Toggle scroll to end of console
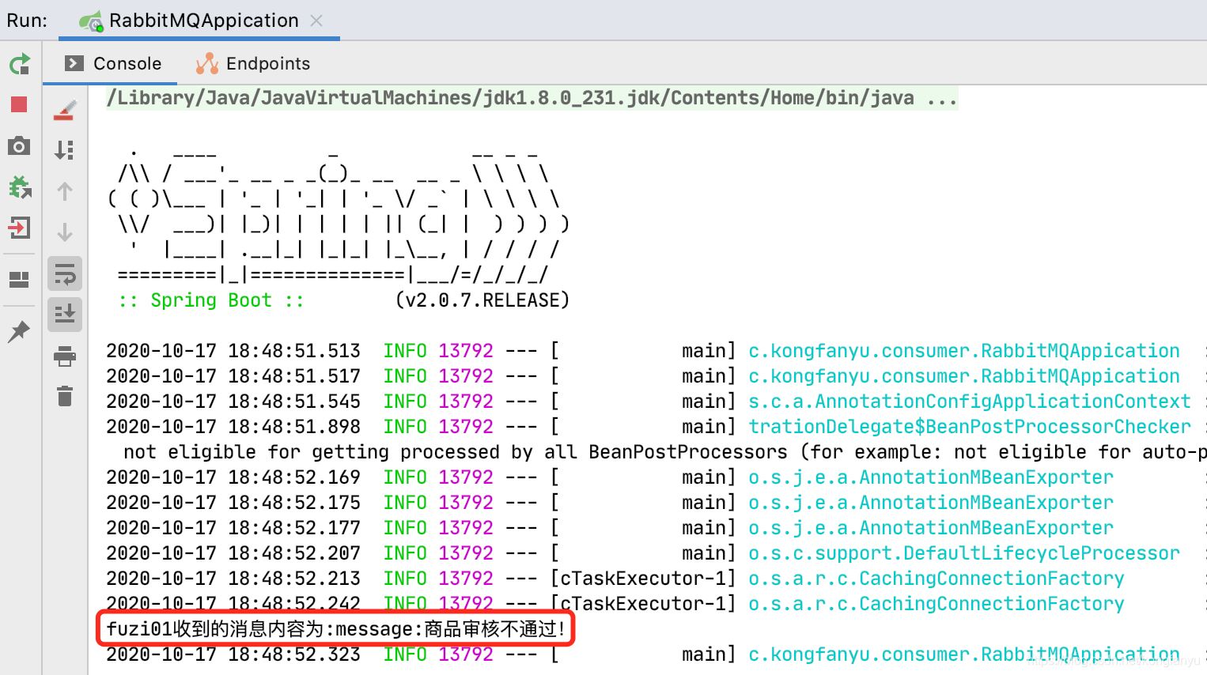The image size is (1207, 675). 65,314
